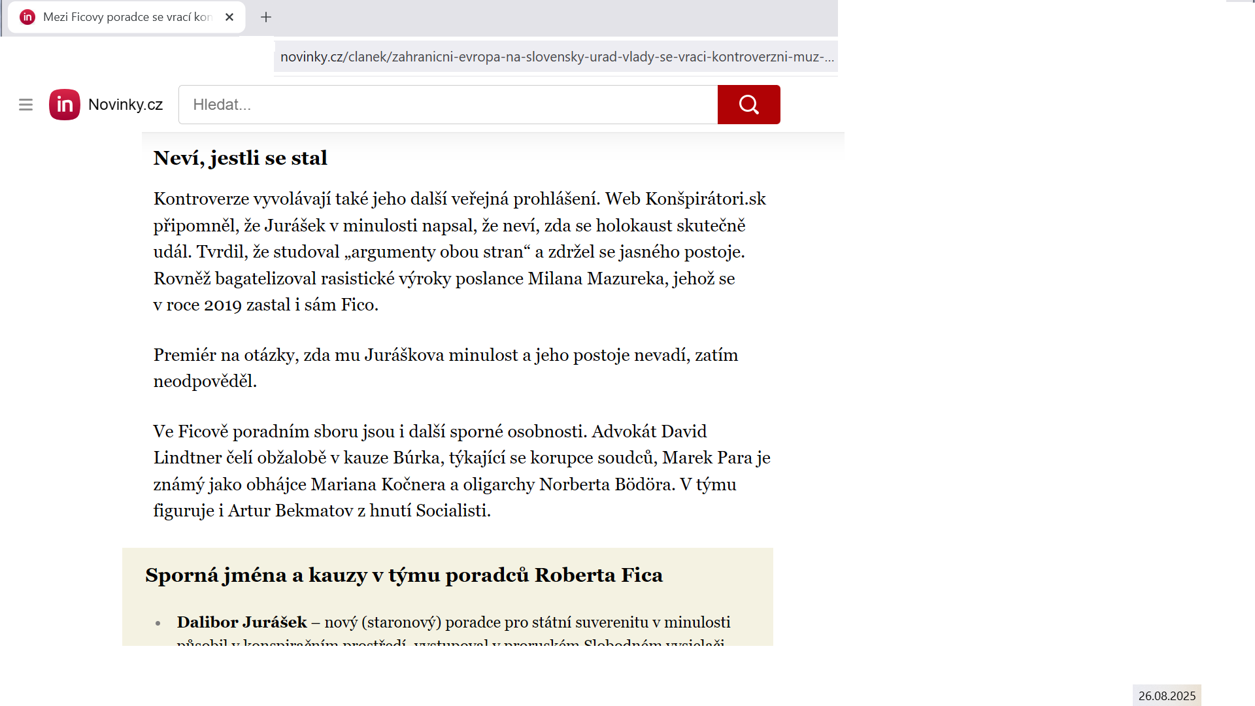Click the 'Norberta Bödöra' name
1255x706 pixels.
point(607,484)
